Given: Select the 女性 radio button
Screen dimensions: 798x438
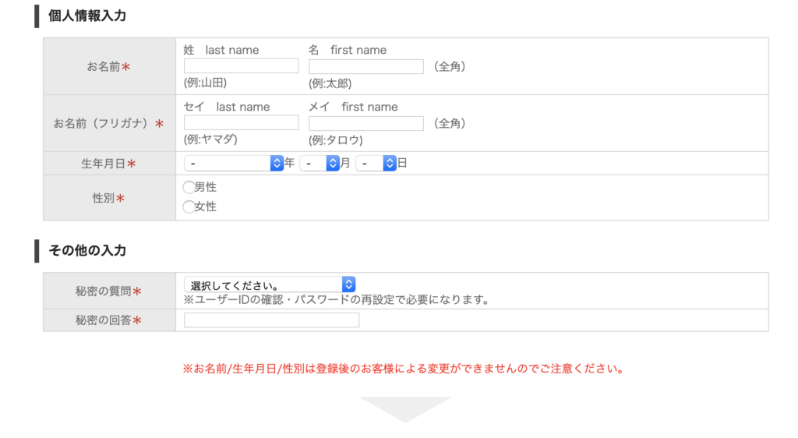Looking at the screenshot, I should tap(189, 207).
